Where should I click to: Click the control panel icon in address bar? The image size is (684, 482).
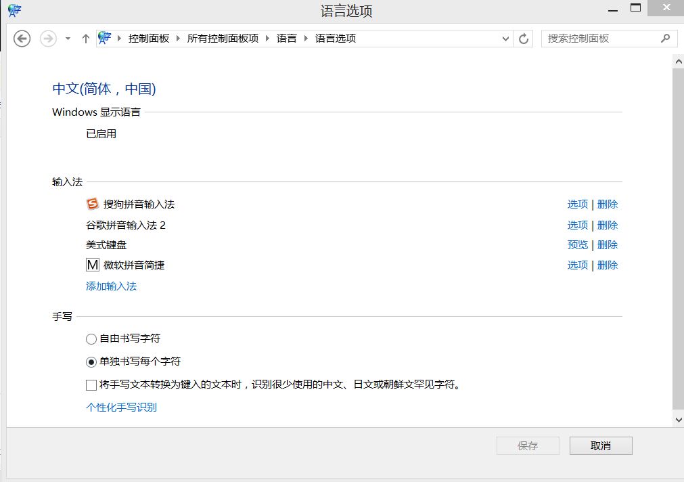[x=105, y=39]
